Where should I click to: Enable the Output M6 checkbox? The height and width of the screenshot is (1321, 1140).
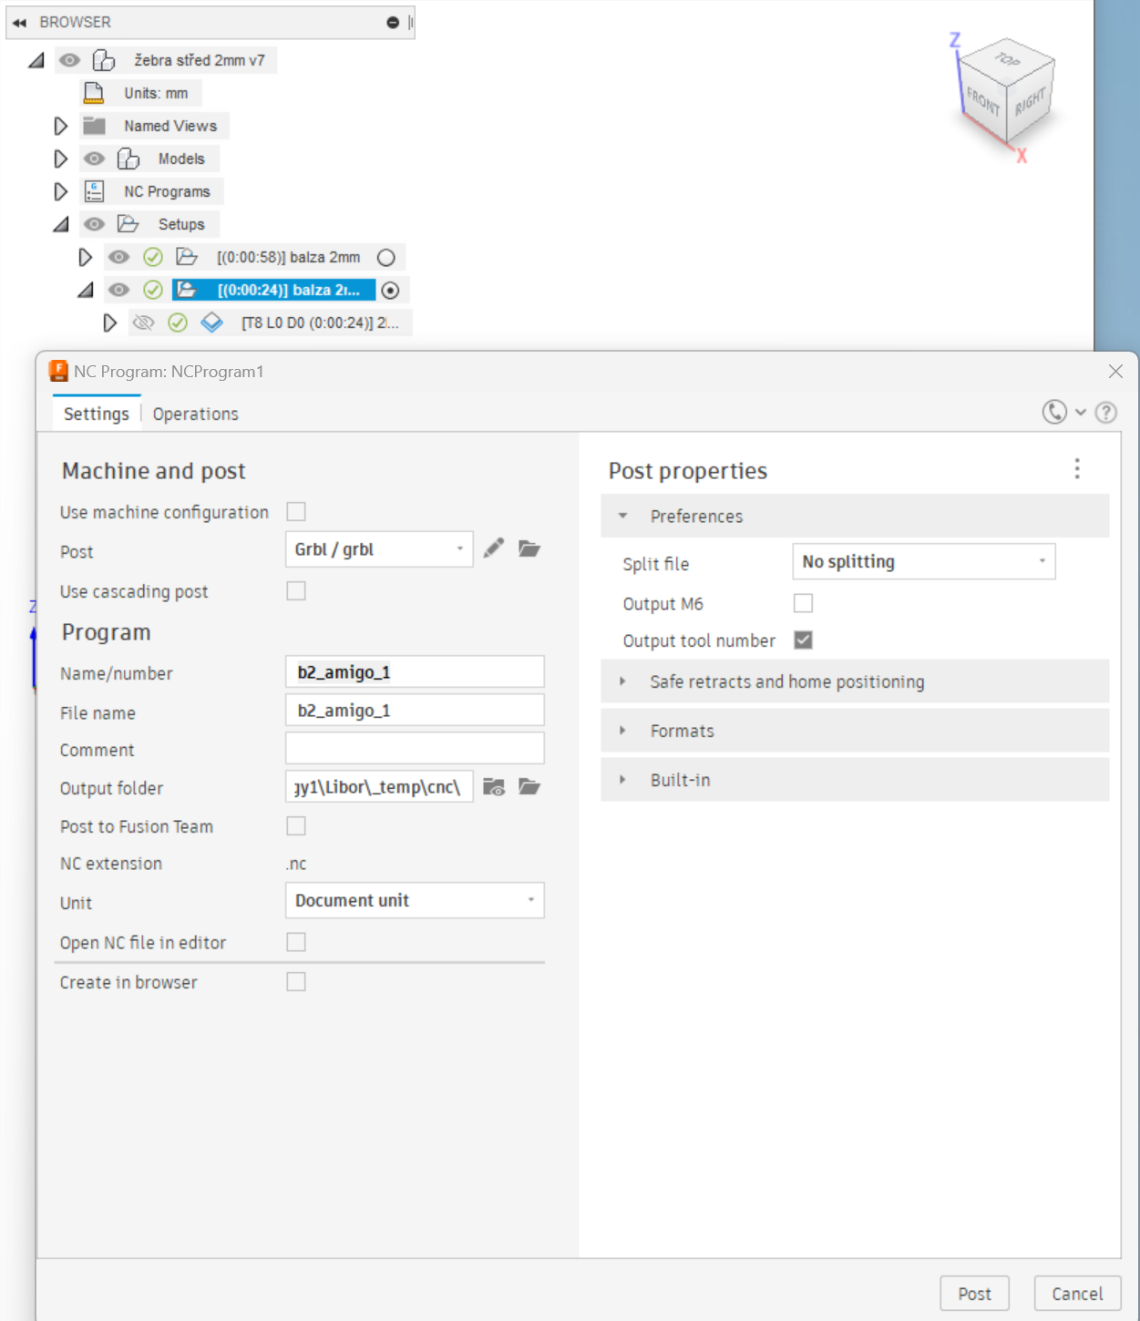coord(803,603)
